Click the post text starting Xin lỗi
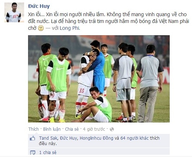This screenshot has width=192, height=158. coord(109,21)
